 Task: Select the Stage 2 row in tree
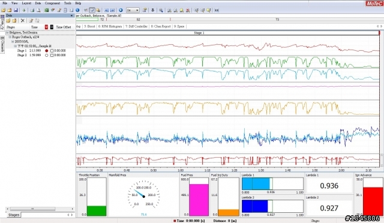click(40, 56)
